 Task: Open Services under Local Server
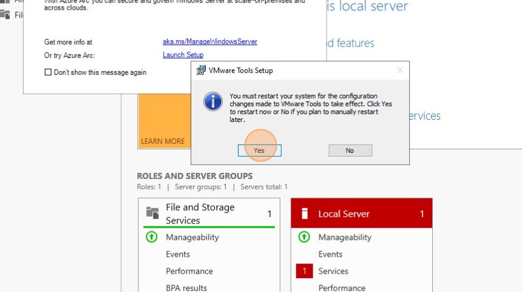tap(333, 271)
